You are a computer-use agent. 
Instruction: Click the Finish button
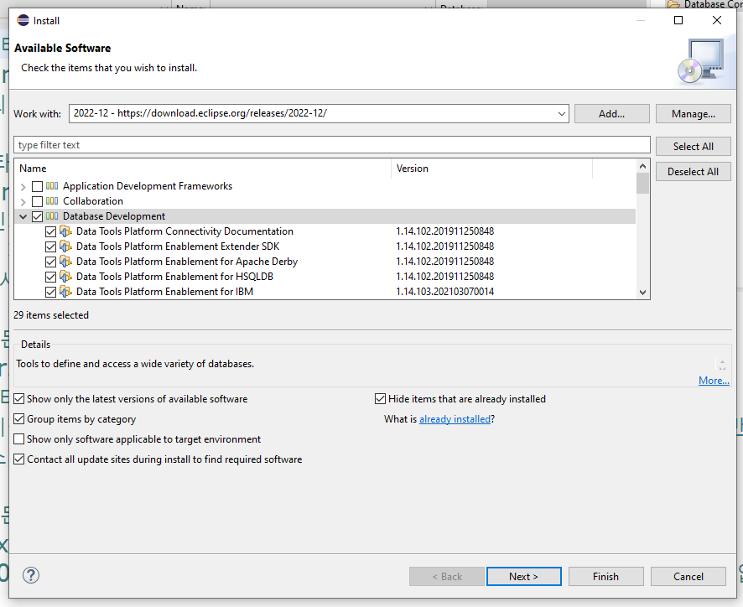click(x=605, y=576)
